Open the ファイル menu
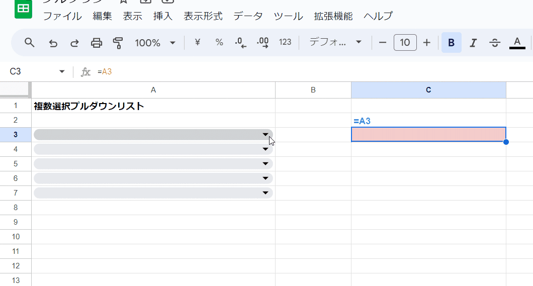 (x=62, y=16)
